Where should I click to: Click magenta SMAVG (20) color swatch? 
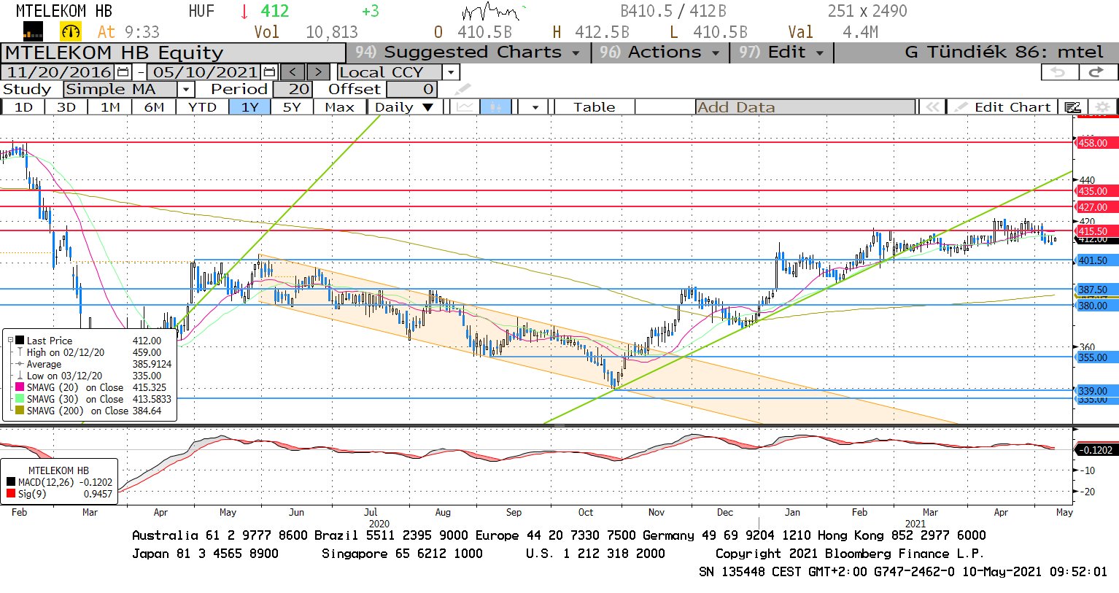tap(20, 387)
